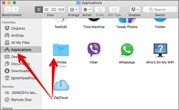Viewport: 179px width, 110px height.
Task: Switch to list view mode
Action: (x=47, y=10)
